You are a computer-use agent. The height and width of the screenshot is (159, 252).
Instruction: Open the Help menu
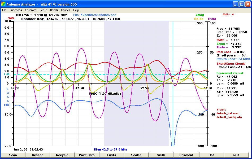click(76, 10)
